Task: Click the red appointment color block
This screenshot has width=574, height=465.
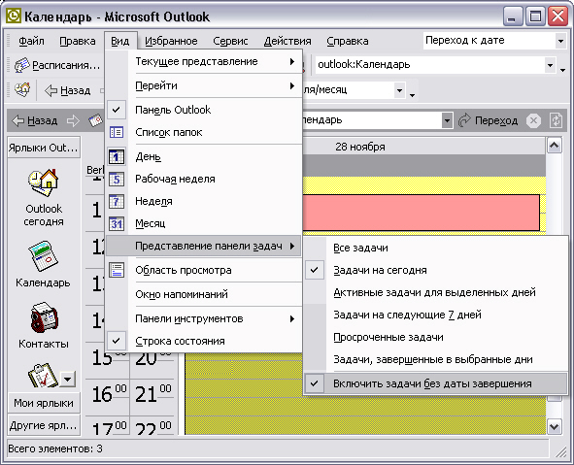Action: (421, 213)
